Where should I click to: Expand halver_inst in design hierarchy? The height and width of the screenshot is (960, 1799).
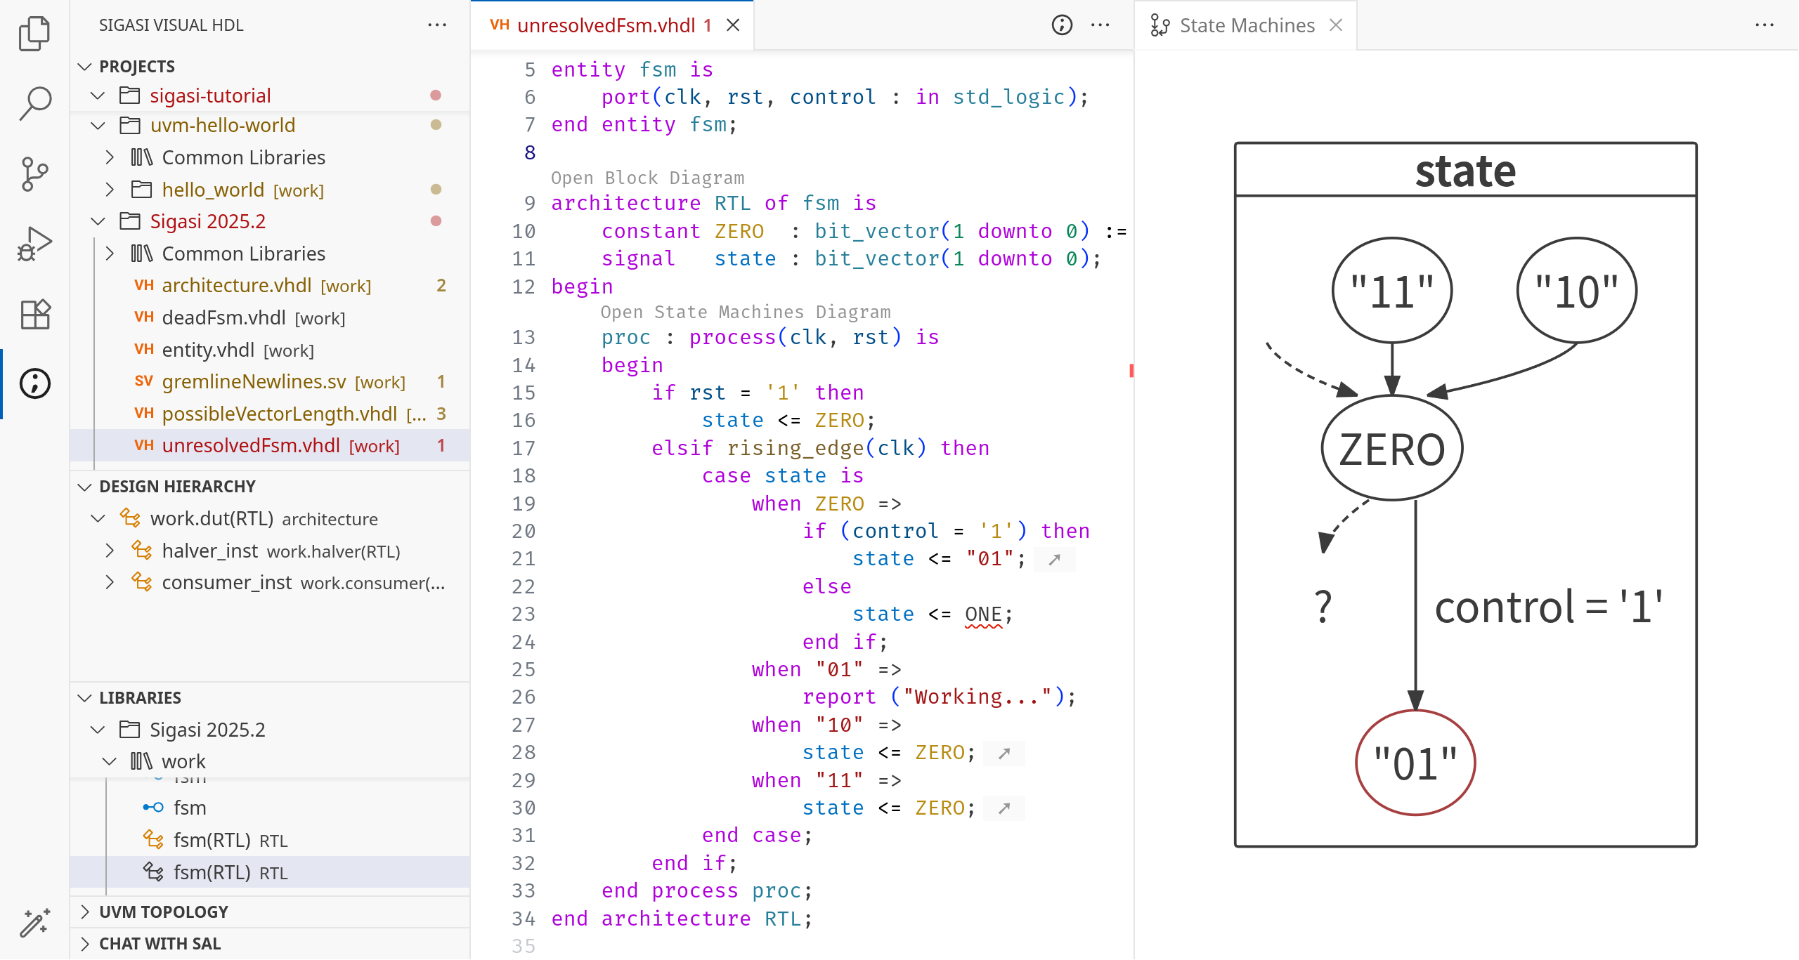[x=110, y=551]
